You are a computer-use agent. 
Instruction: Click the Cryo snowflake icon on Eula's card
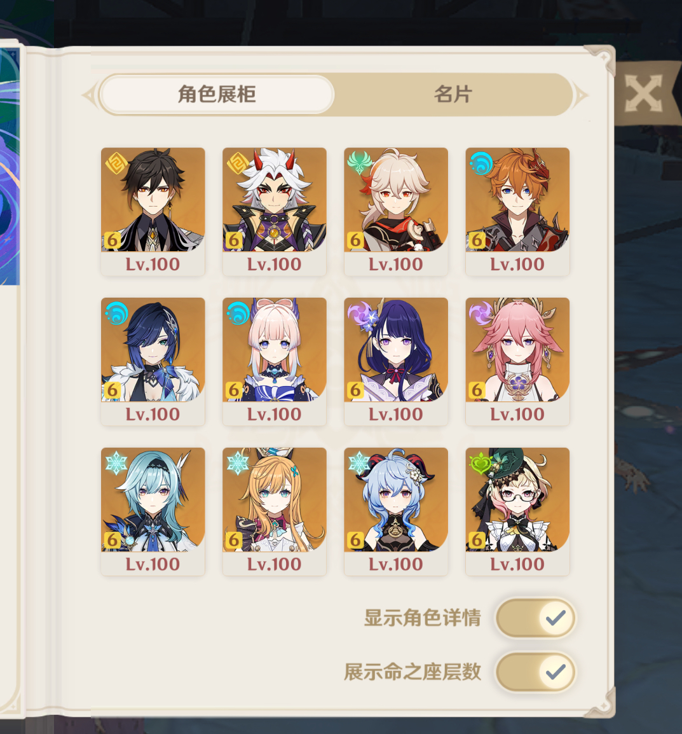(116, 463)
